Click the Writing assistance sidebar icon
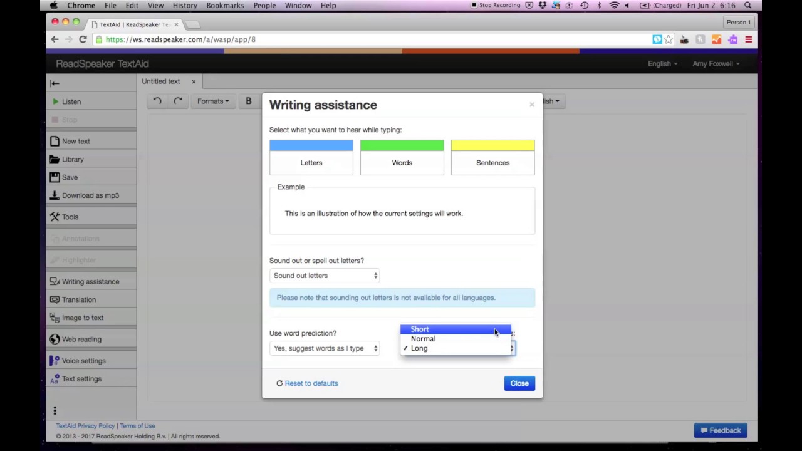 (x=55, y=282)
